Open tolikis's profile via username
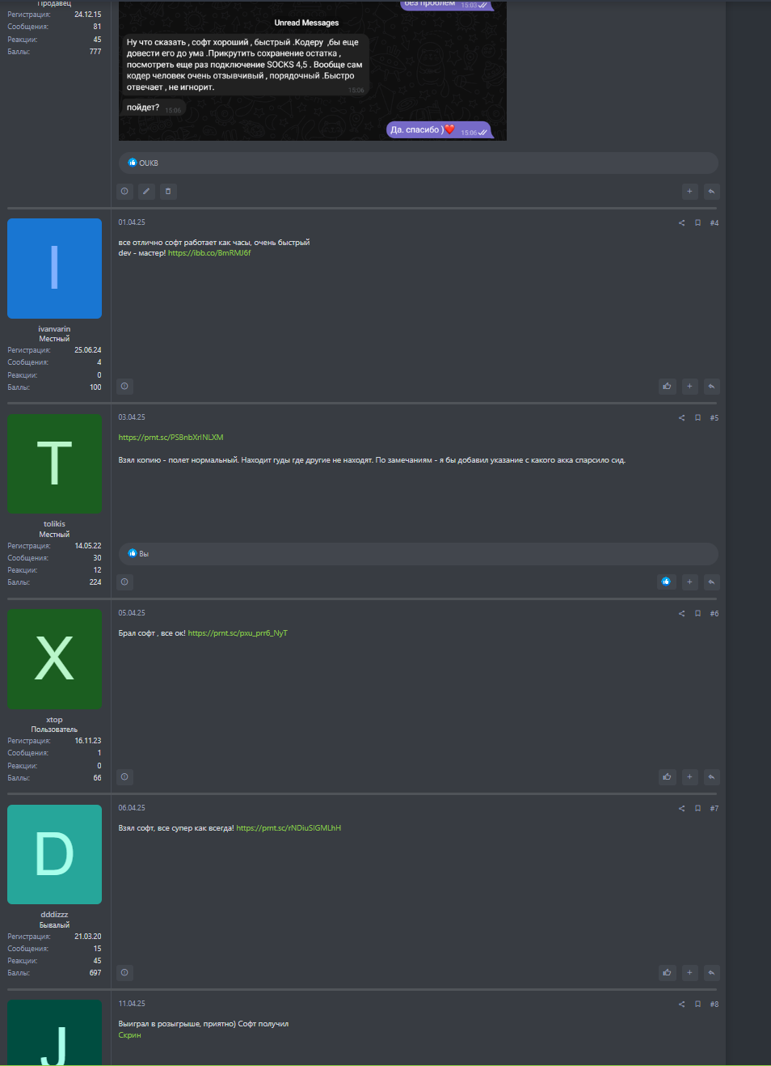This screenshot has width=771, height=1066. click(x=54, y=524)
